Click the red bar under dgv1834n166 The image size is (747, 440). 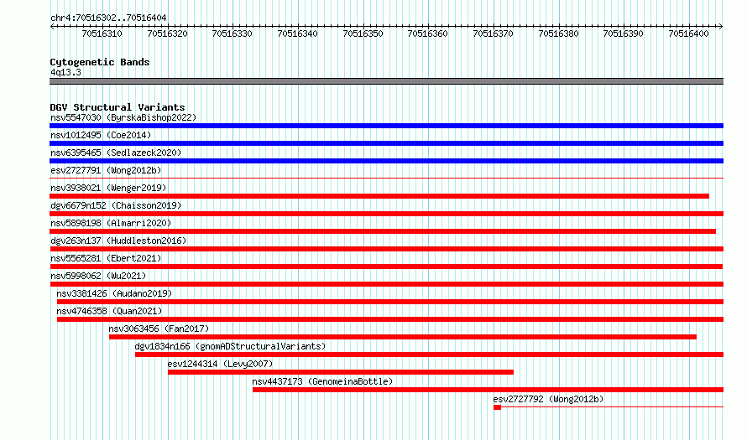429,355
